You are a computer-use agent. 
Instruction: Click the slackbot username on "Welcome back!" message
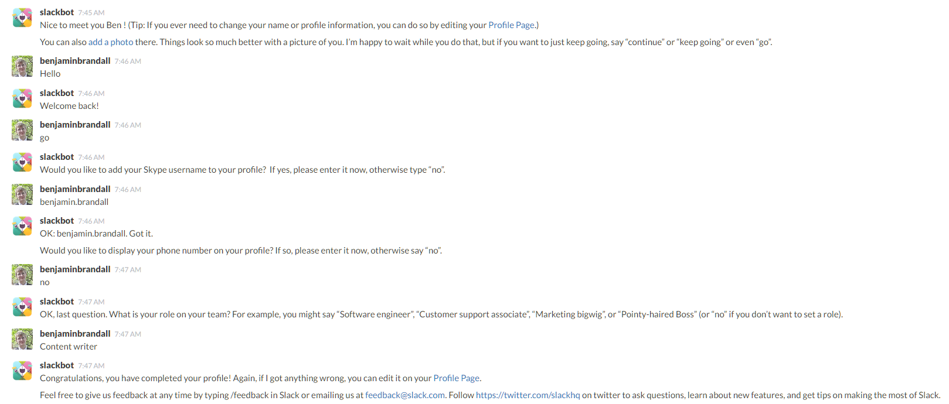(x=57, y=93)
